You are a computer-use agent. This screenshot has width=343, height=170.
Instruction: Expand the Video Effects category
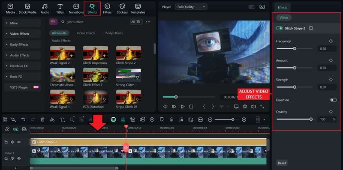[x=23, y=34]
